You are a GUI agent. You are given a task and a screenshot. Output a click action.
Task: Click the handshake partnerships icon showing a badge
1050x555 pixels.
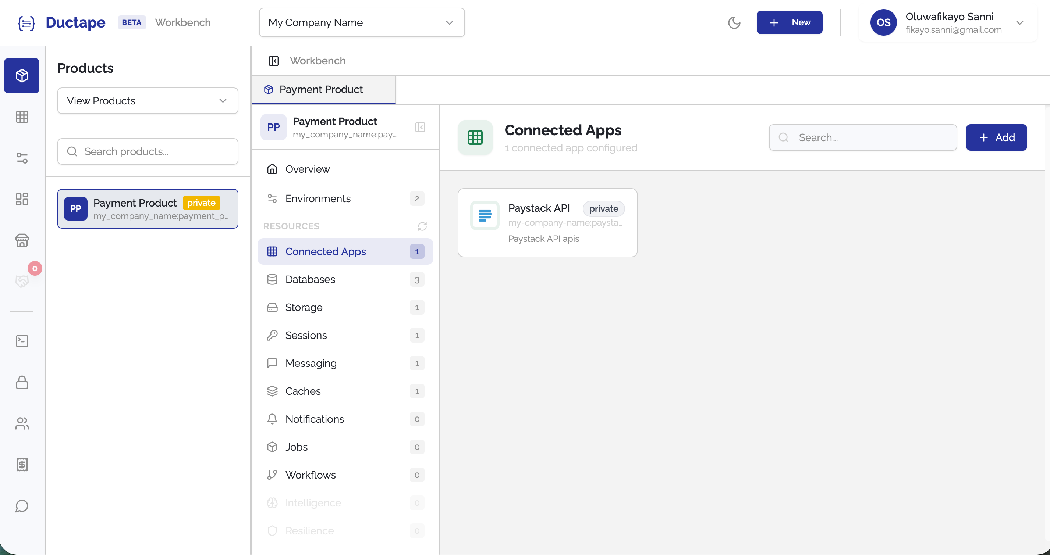click(x=21, y=280)
